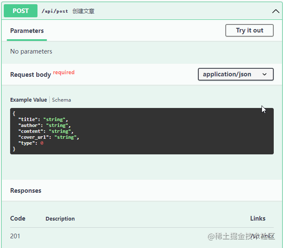Click the "type": 0 line in example
This screenshot has height=248, width=283.
coord(31,143)
